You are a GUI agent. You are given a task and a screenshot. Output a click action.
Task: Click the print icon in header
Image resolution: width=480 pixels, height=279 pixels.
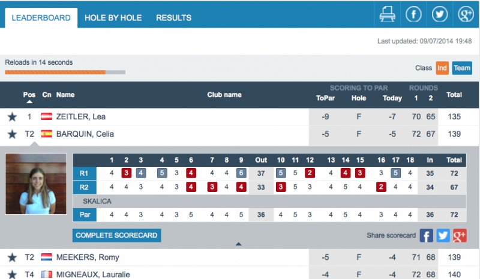[x=387, y=14]
